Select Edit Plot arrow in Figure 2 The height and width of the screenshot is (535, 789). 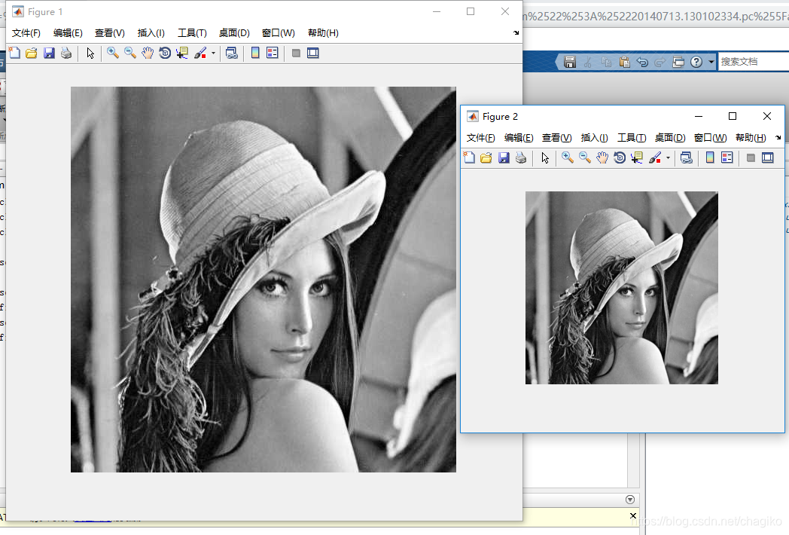pos(546,157)
